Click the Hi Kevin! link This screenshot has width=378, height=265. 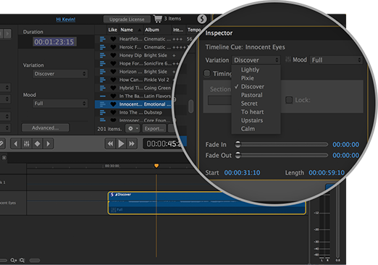coord(66,20)
